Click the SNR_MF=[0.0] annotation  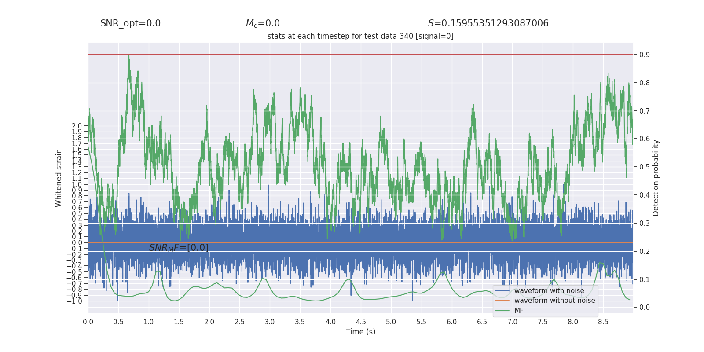(x=179, y=248)
